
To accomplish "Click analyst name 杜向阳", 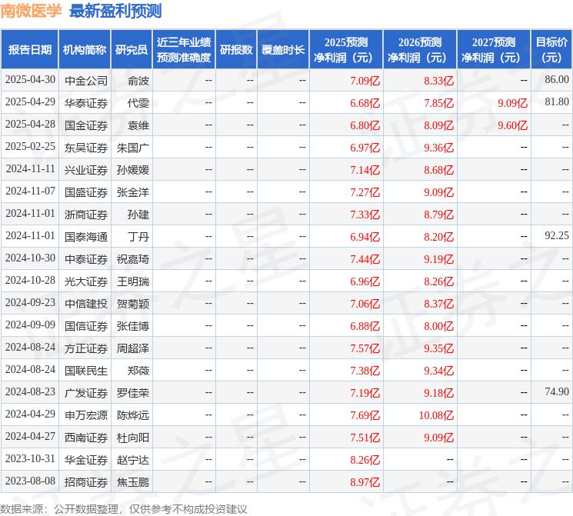I will 132,437.
